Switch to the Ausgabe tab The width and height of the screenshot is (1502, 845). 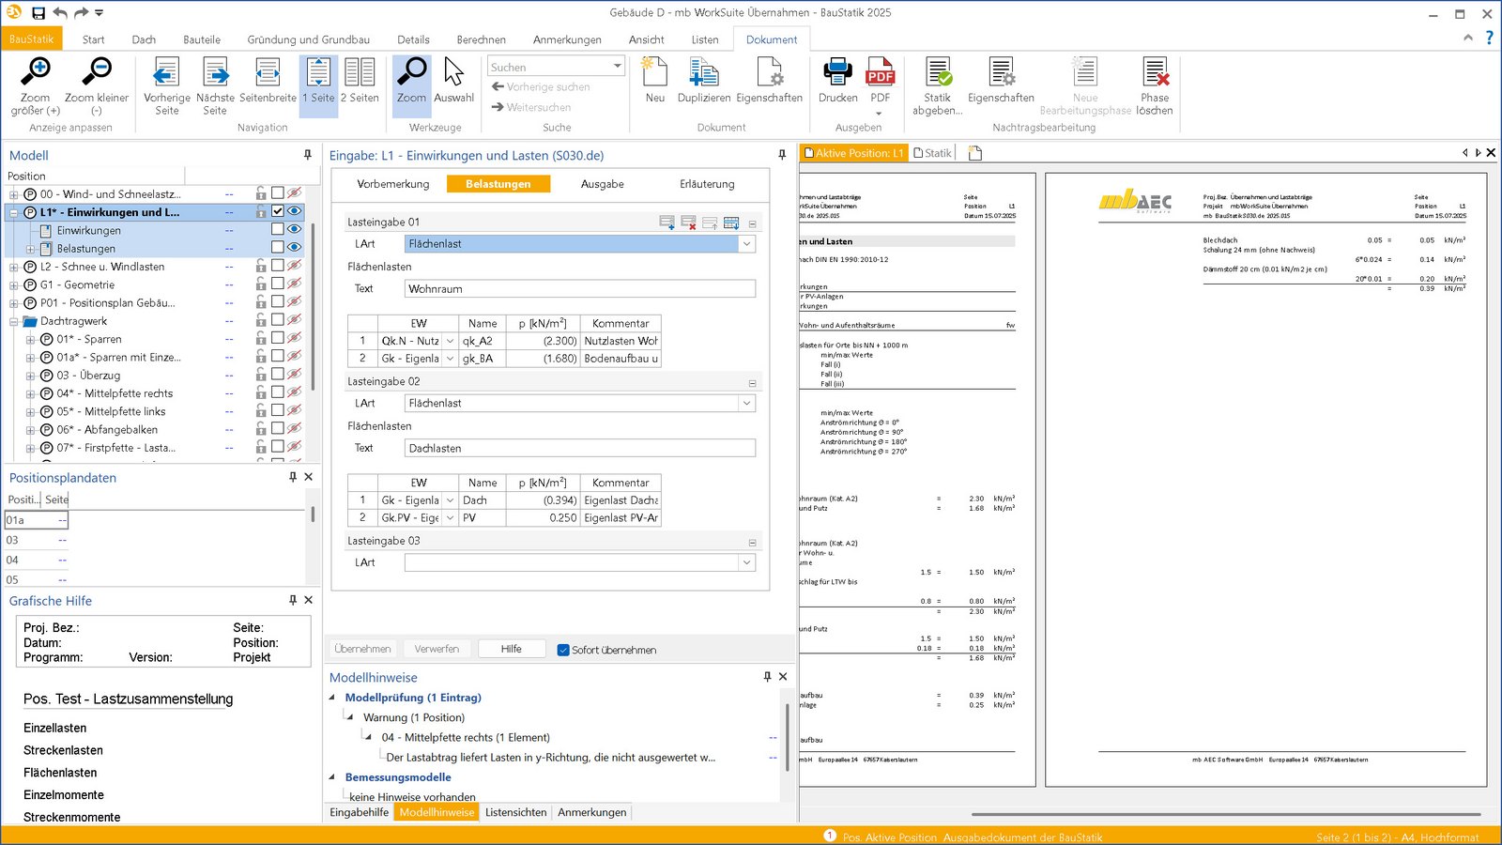point(603,184)
